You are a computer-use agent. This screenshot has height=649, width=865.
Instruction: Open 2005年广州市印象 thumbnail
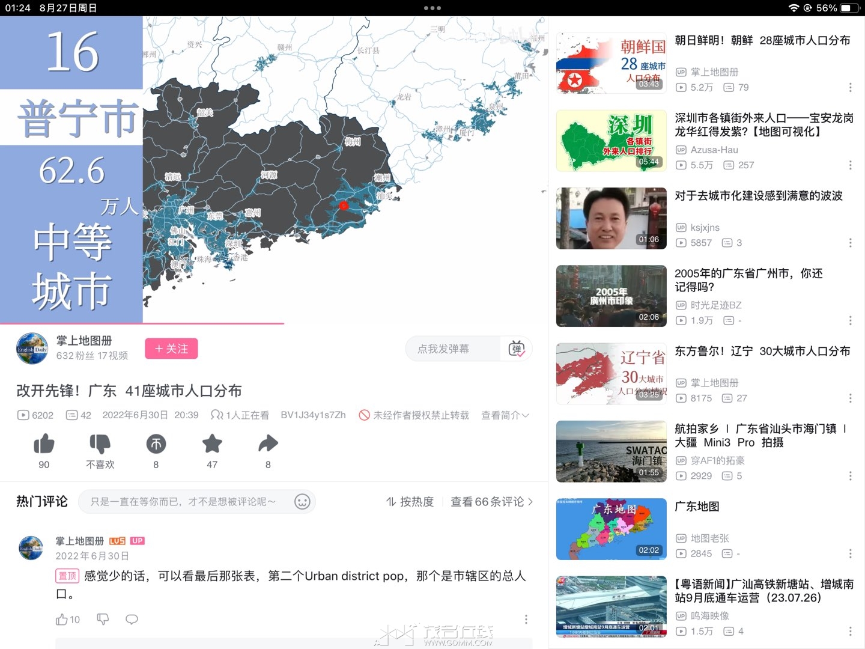pos(612,296)
